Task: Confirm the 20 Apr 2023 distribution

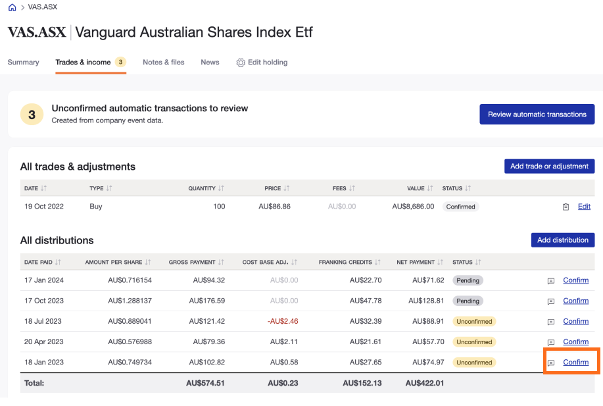Action: 575,342
